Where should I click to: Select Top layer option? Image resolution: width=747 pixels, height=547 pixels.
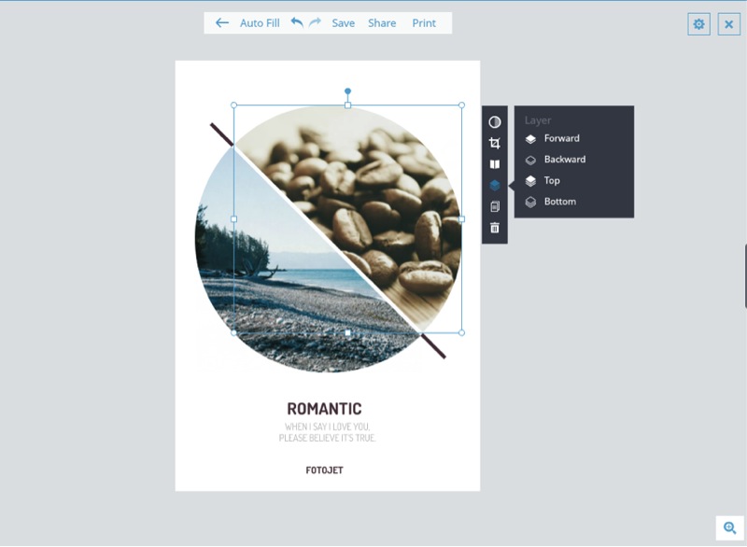click(x=552, y=180)
